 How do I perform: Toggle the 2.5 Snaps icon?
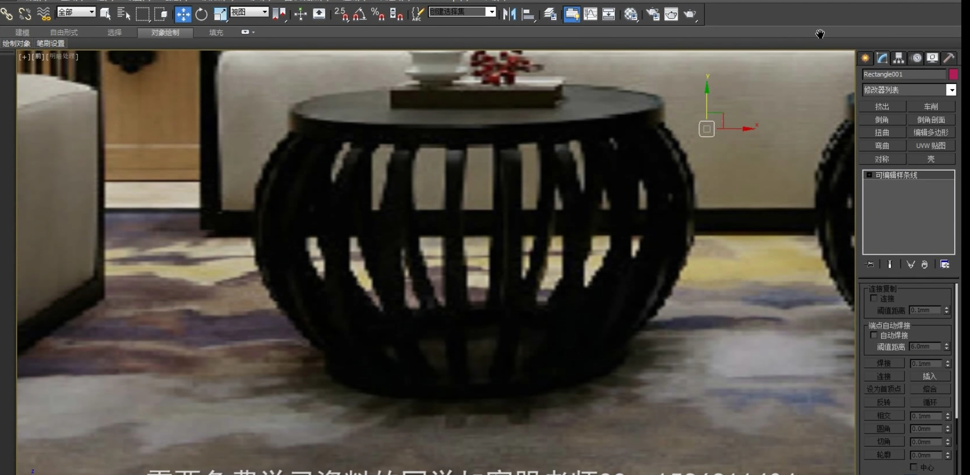pos(341,14)
